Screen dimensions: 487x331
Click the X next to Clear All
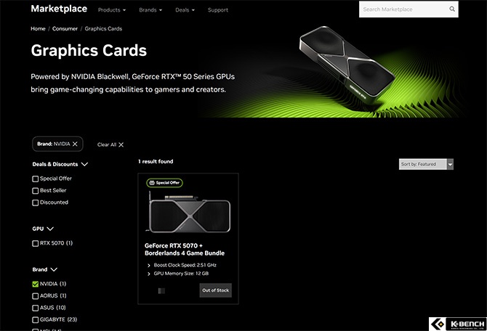121,144
